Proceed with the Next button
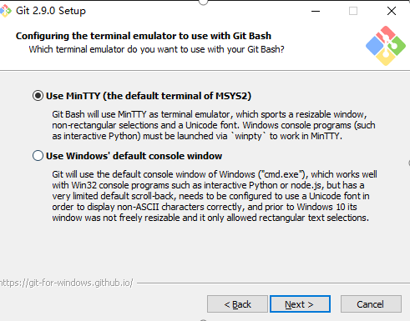This screenshot has height=321, width=410. coord(300,304)
